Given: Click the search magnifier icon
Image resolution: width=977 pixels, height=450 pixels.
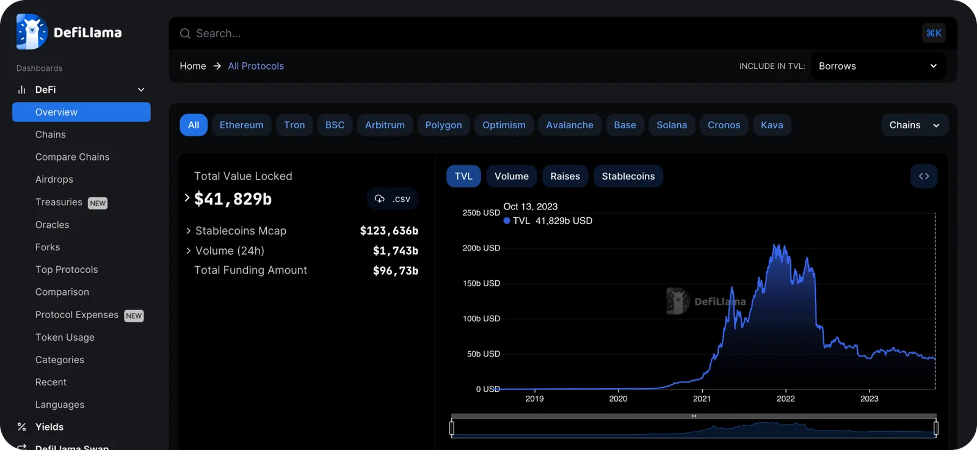Looking at the screenshot, I should point(185,34).
